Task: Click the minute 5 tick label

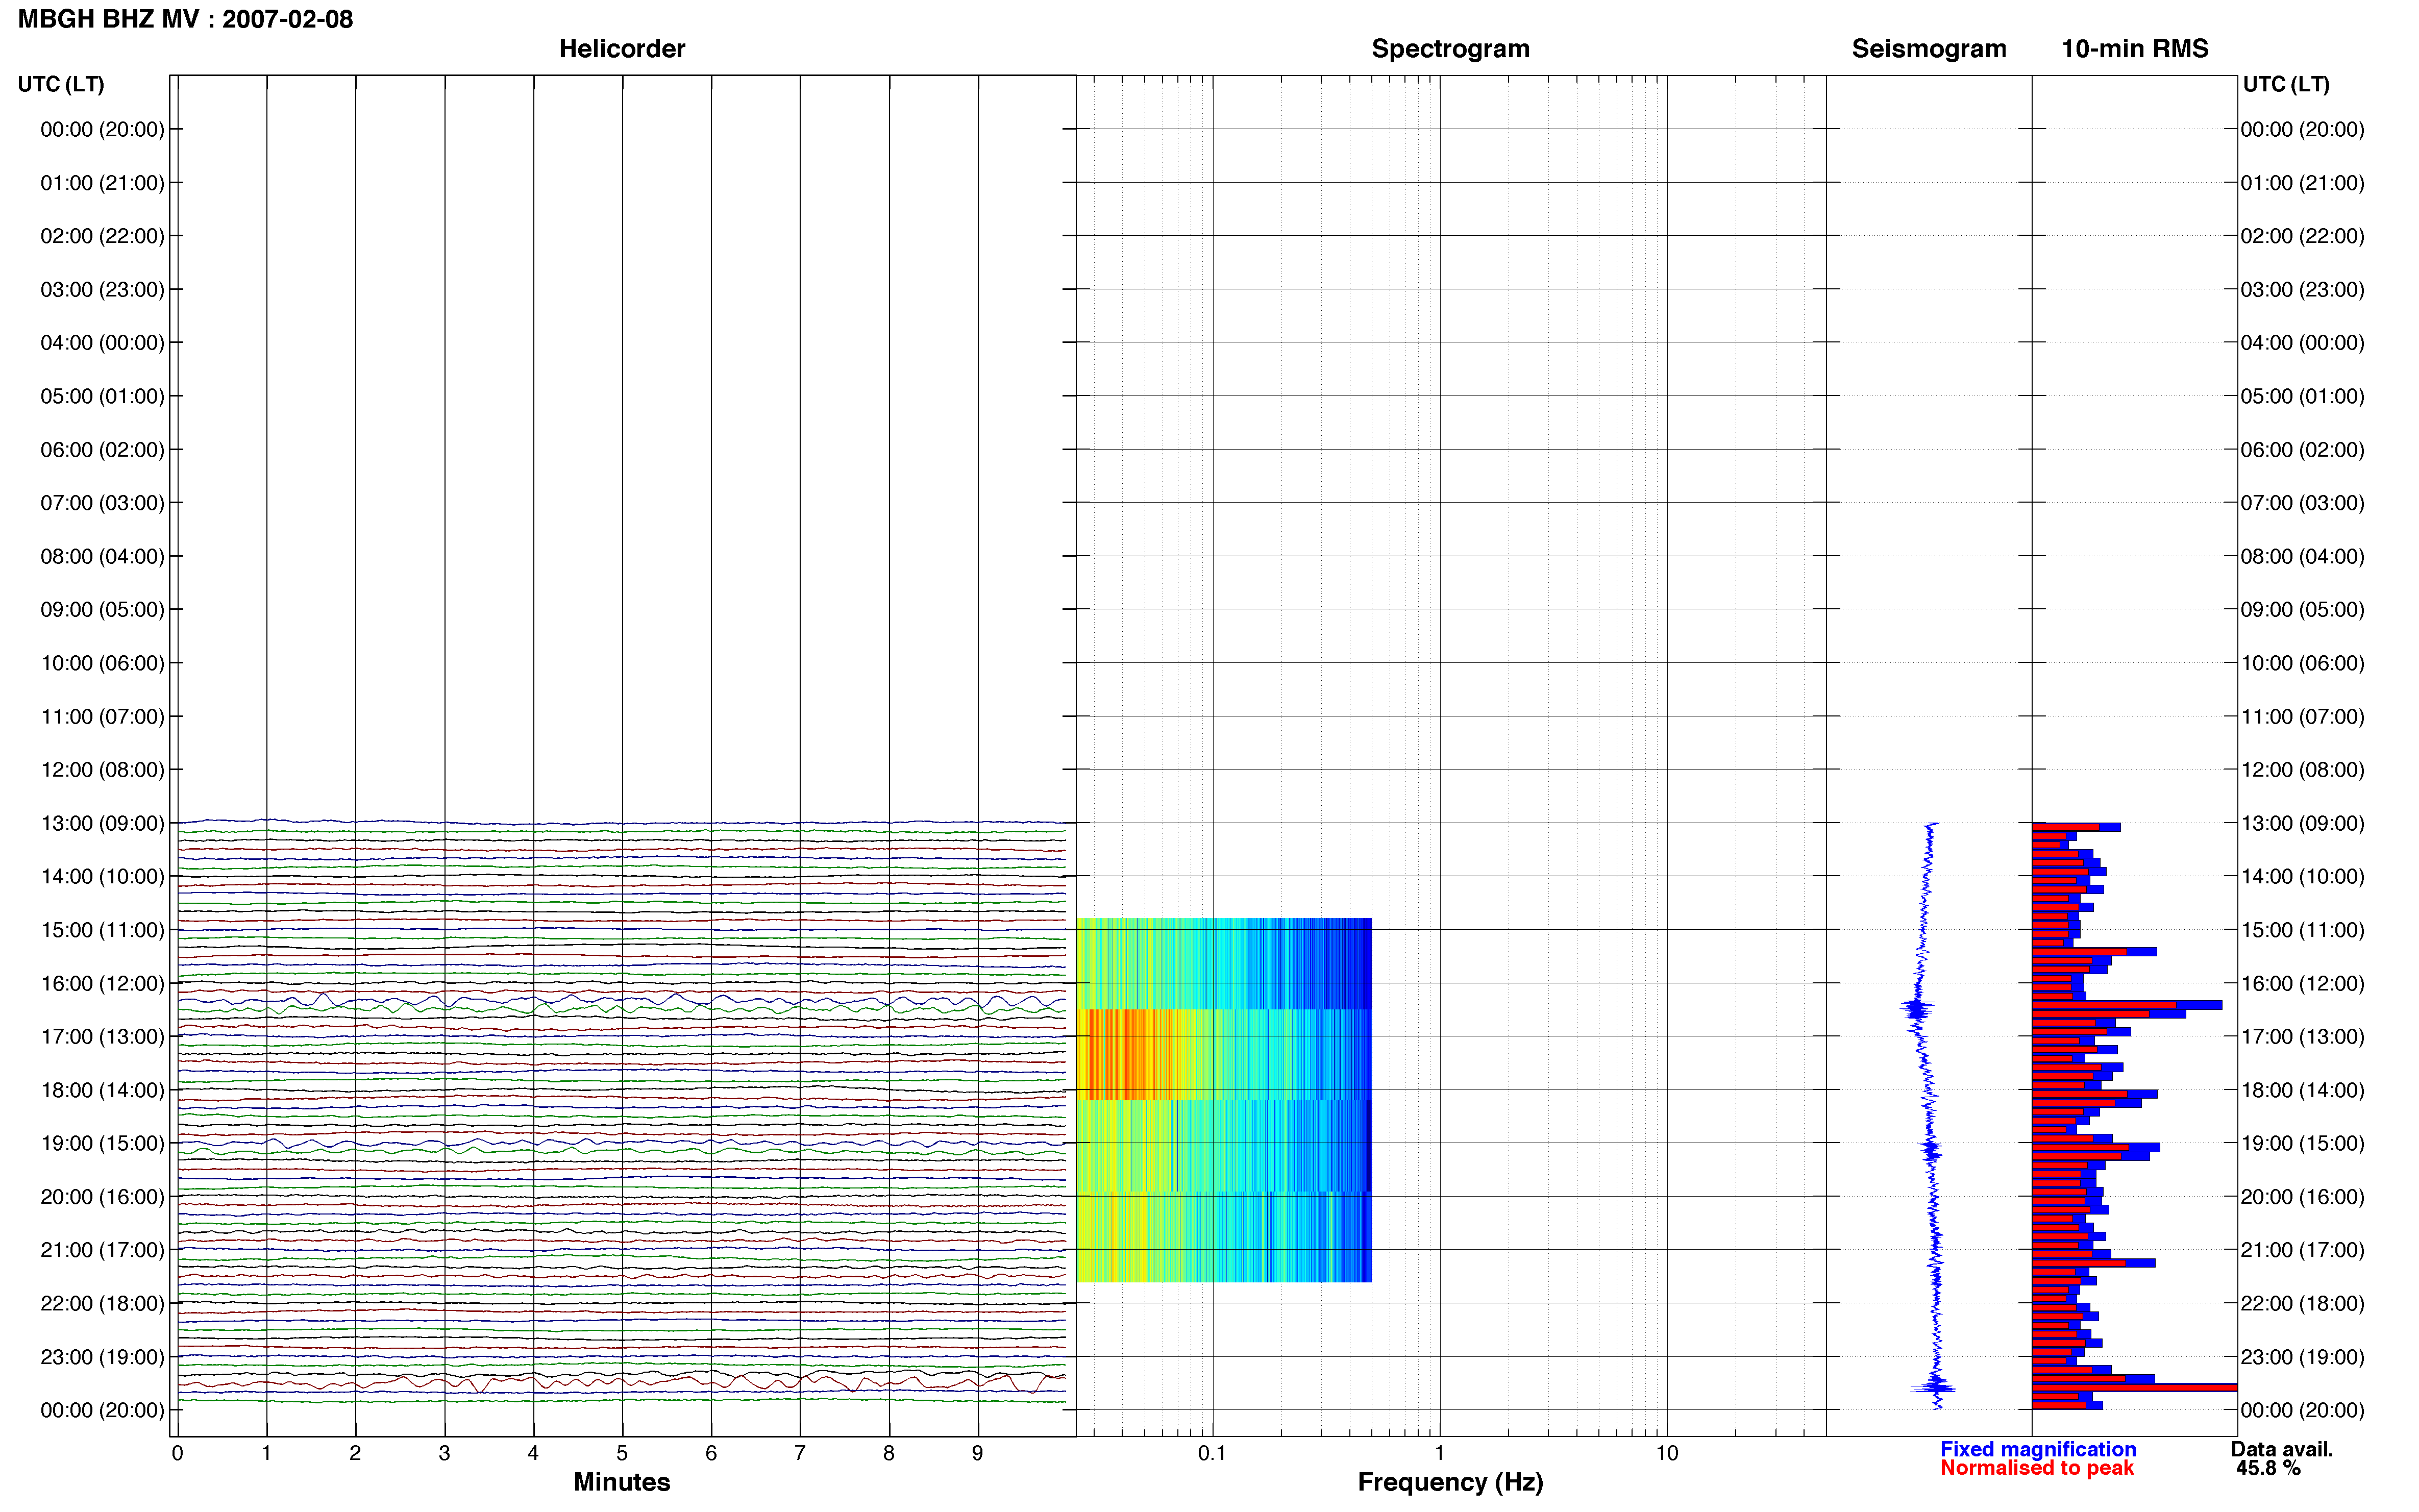Action: point(622,1453)
